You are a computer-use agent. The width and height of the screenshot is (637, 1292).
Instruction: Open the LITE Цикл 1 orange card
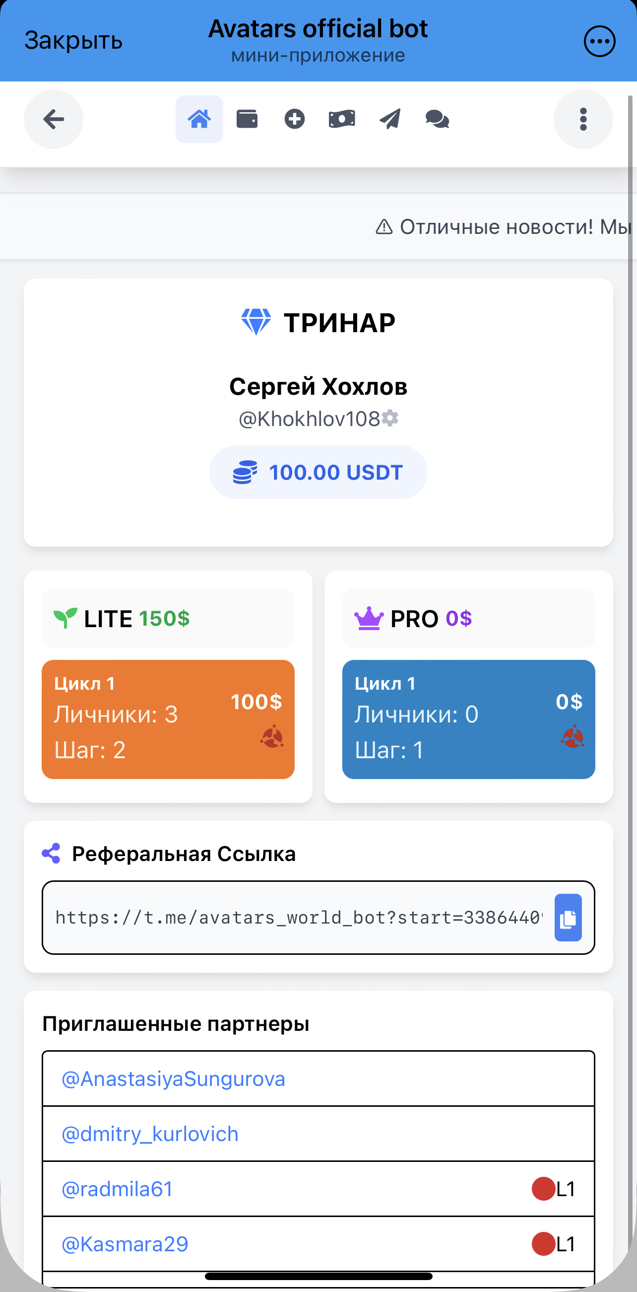click(x=168, y=719)
